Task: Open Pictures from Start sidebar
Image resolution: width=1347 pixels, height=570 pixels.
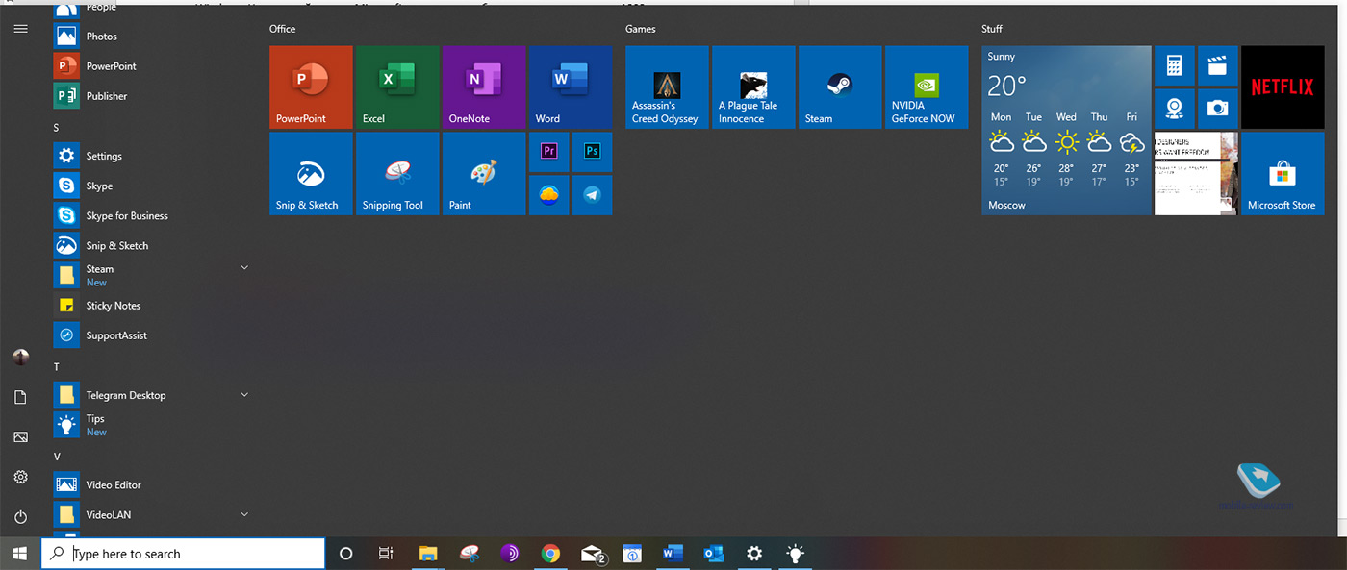Action: pyautogui.click(x=21, y=437)
